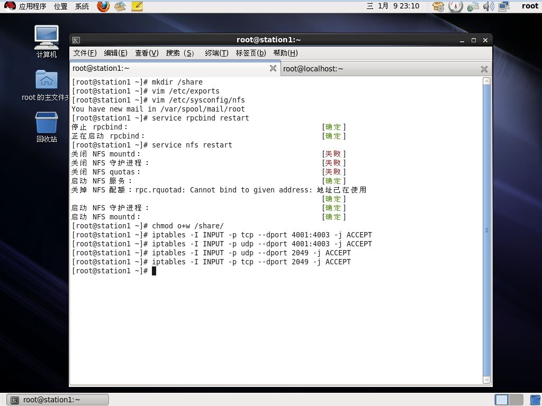Switch to second workspace in pager

[x=516, y=400]
